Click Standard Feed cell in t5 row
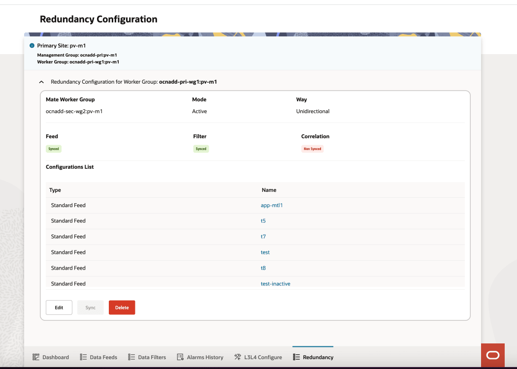 pos(68,221)
